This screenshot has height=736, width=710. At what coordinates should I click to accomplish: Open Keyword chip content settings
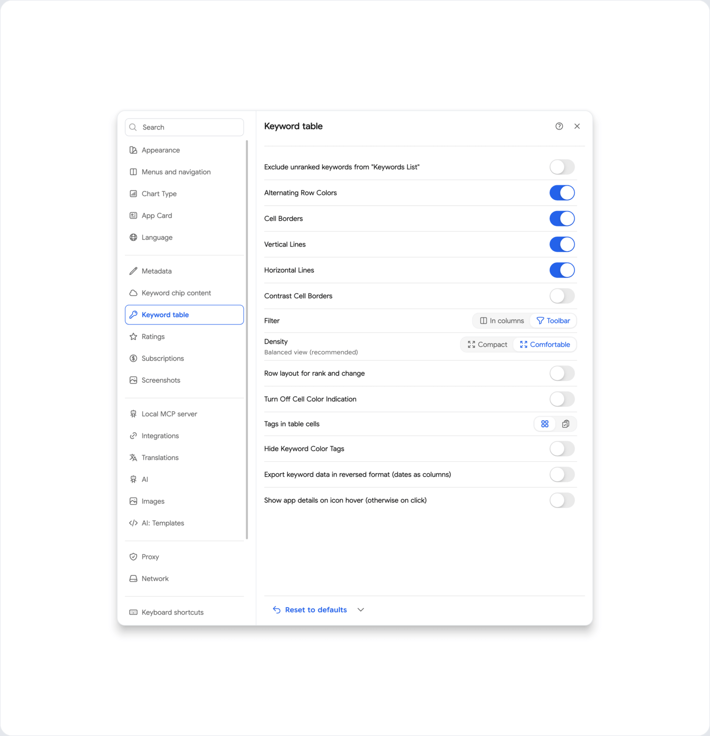(184, 293)
